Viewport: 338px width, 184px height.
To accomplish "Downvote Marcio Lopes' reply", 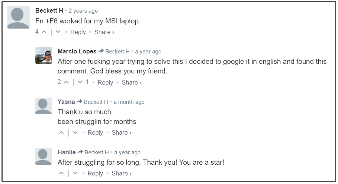I will click(x=80, y=82).
